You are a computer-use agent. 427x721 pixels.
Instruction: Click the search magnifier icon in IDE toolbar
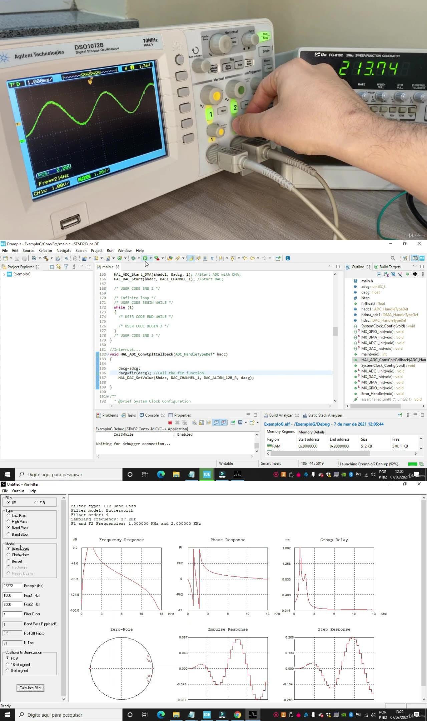click(x=393, y=258)
